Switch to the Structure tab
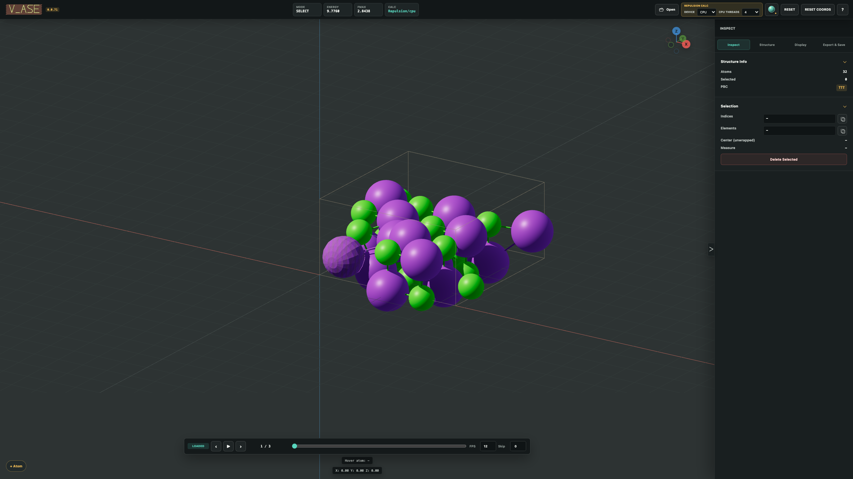This screenshot has height=479, width=853. [x=767, y=45]
